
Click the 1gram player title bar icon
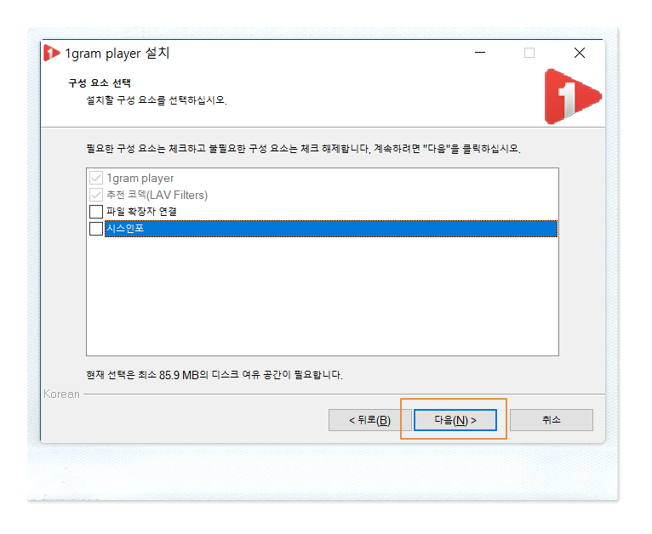(52, 54)
